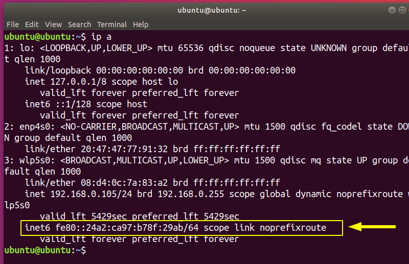Image resolution: width=409 pixels, height=264 pixels.
Task: Click the typed 'ip a' command
Action: (101, 37)
